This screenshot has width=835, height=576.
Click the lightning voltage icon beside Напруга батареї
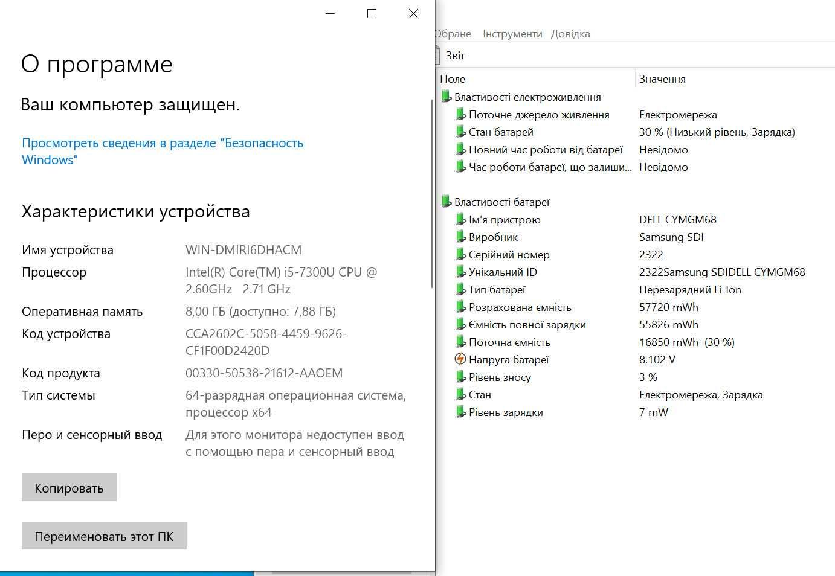pos(460,359)
